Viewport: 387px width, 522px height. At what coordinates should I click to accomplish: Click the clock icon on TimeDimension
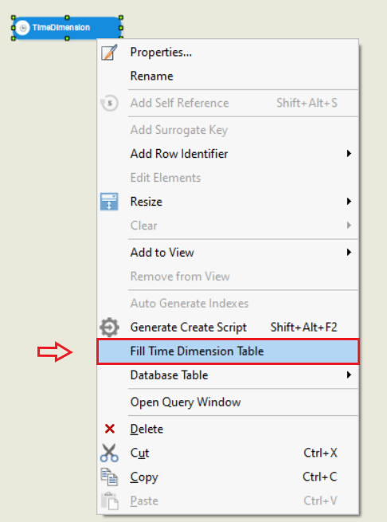coord(22,28)
